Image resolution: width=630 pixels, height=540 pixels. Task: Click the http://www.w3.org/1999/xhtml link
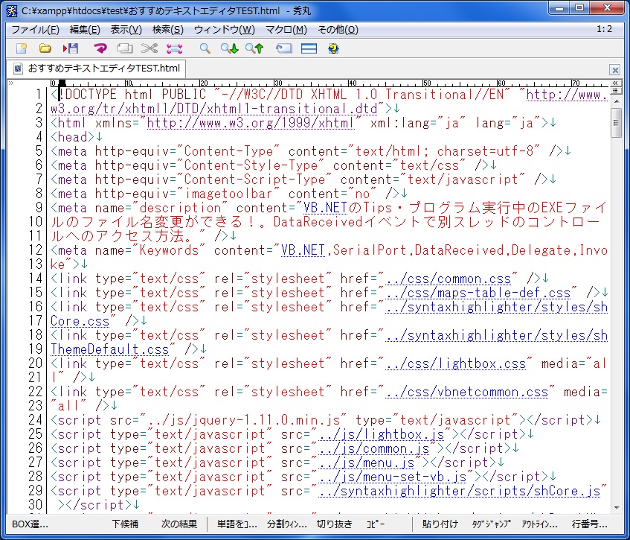251,123
